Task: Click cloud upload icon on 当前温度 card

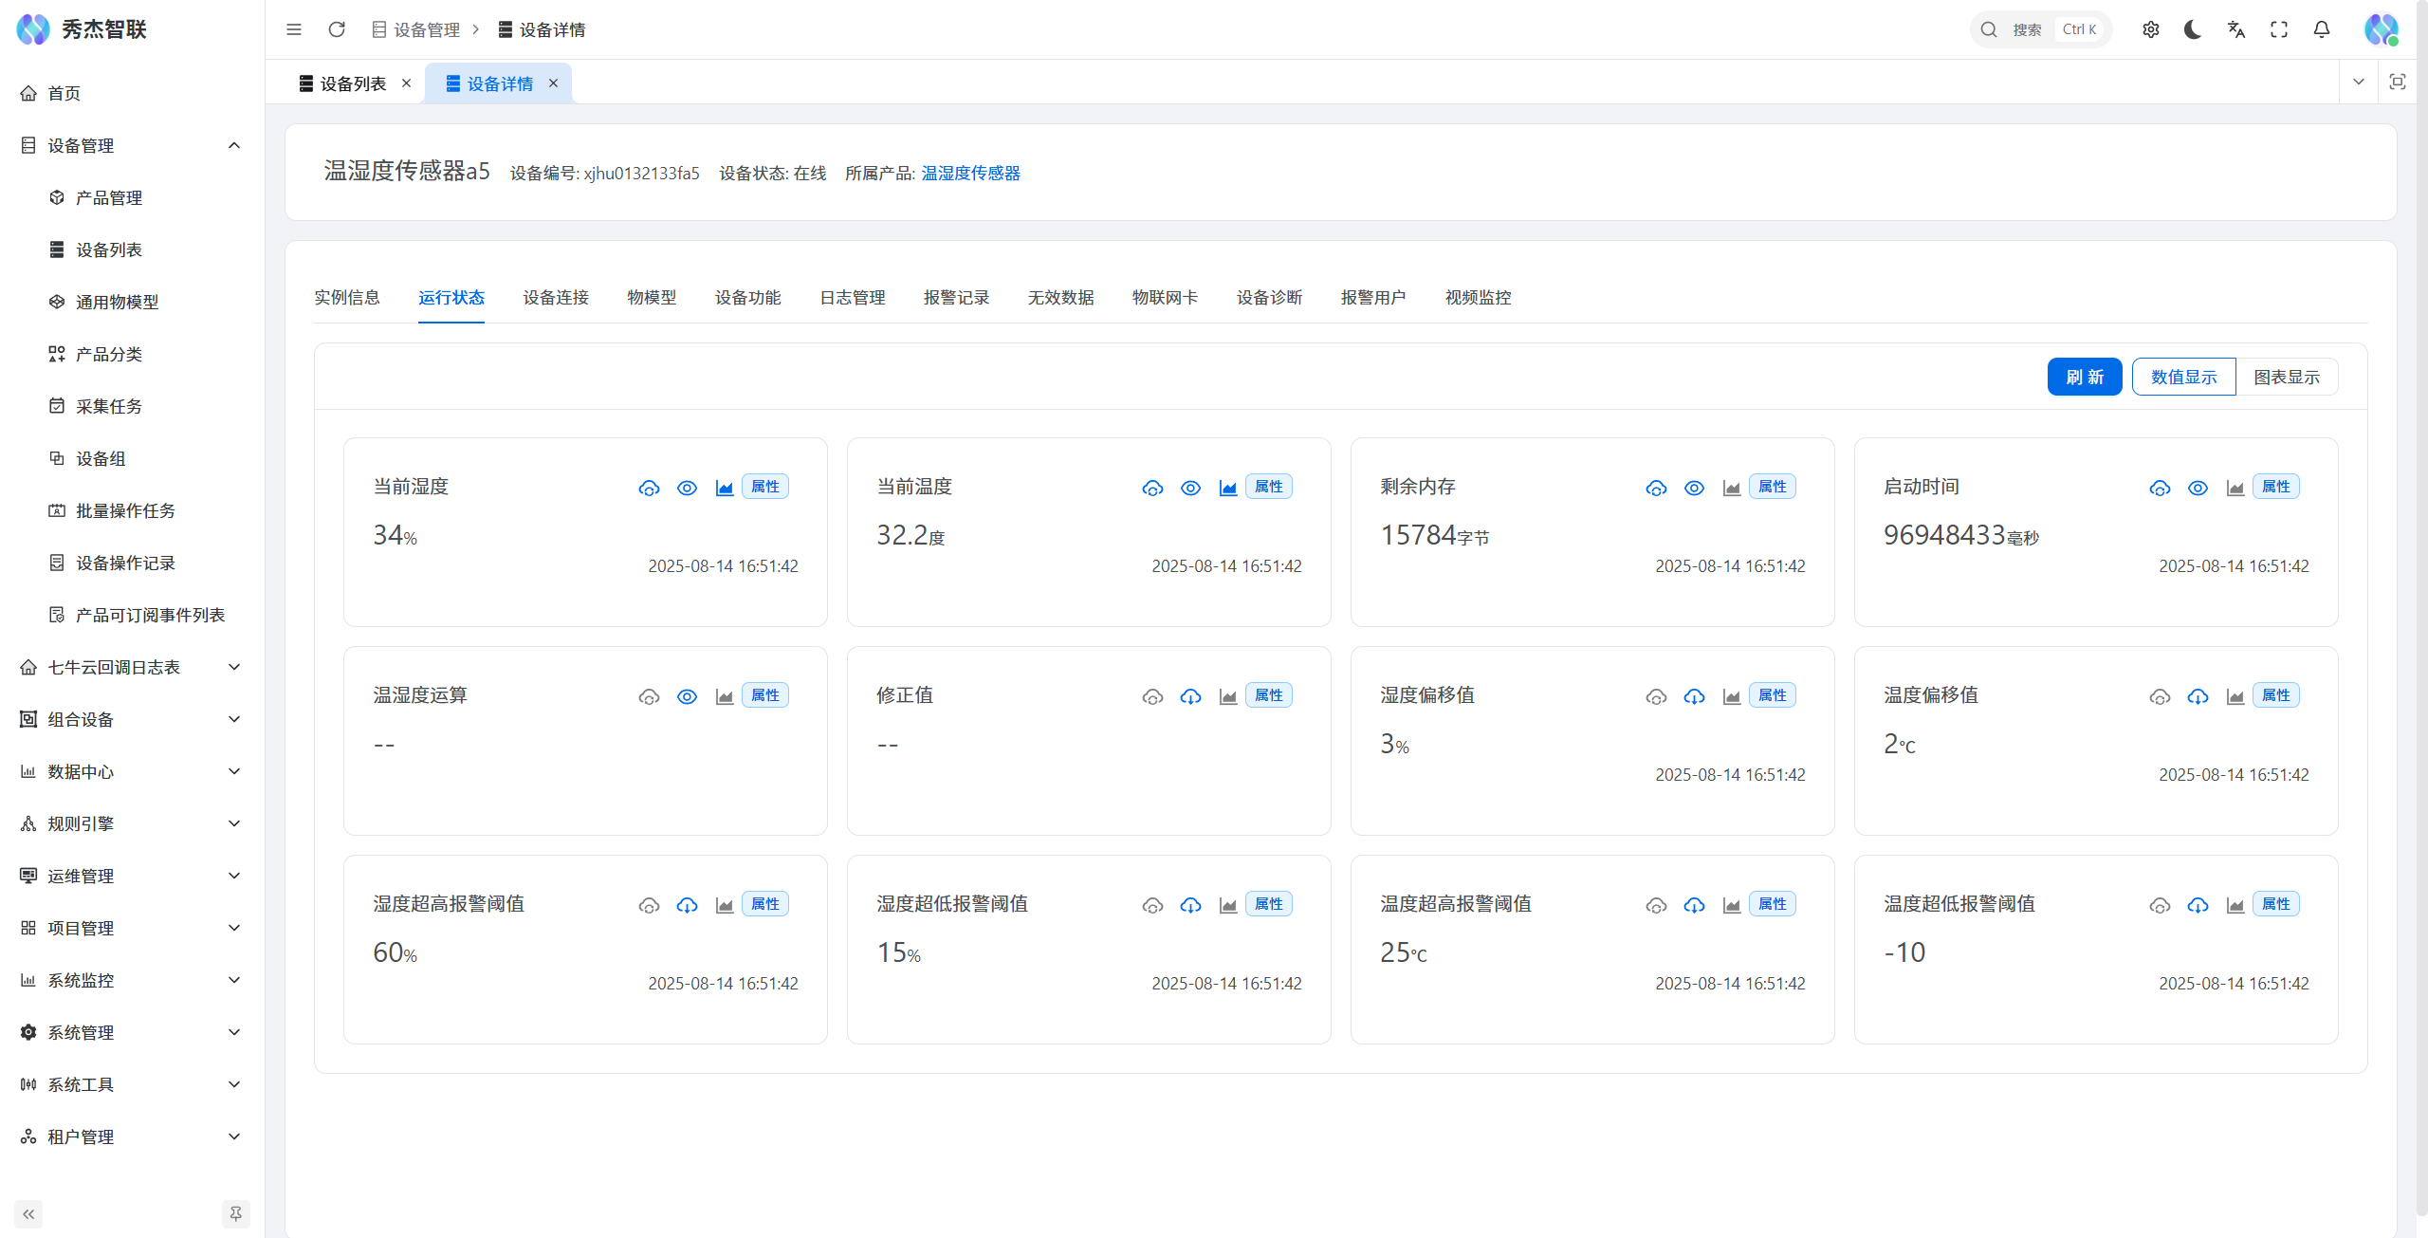Action: [x=1152, y=488]
